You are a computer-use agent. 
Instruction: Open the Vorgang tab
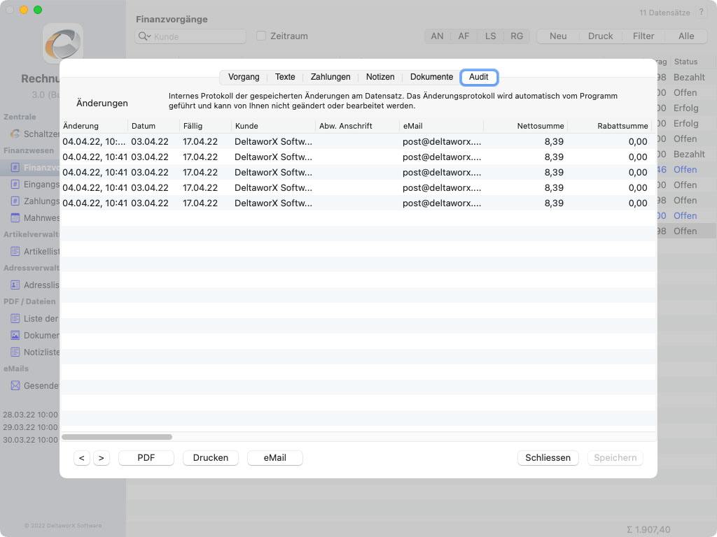244,77
